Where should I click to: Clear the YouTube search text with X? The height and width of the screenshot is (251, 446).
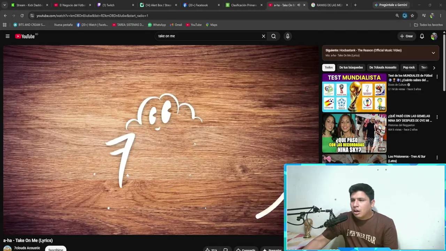pos(263,36)
